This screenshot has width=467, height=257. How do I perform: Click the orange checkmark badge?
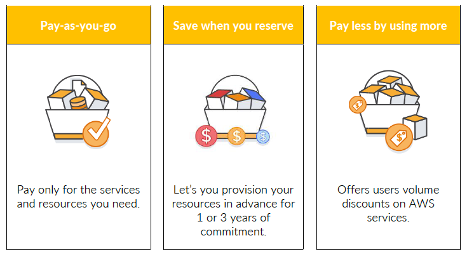[97, 131]
